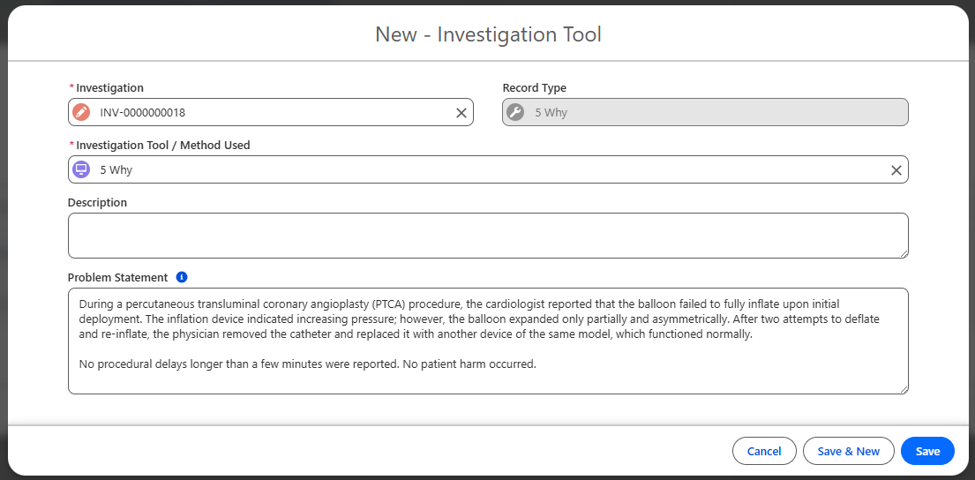This screenshot has height=480, width=975.
Task: Click the wrench icon in Record Type
Action: click(x=515, y=113)
